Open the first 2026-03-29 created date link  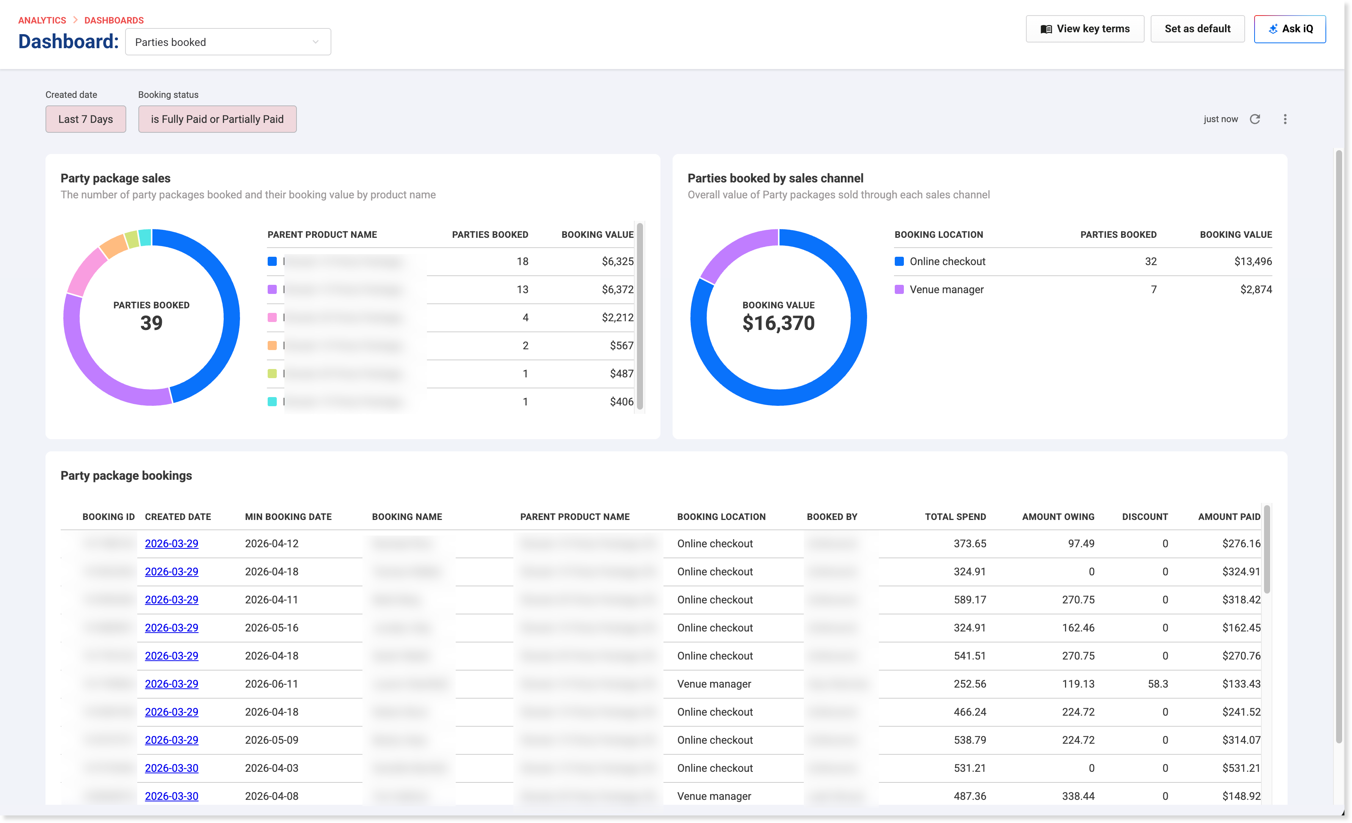(171, 543)
